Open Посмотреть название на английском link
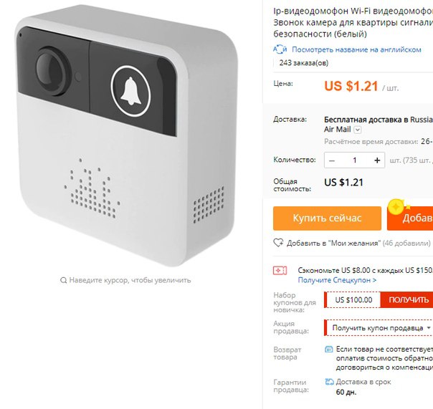The image size is (433, 409). 356,49
